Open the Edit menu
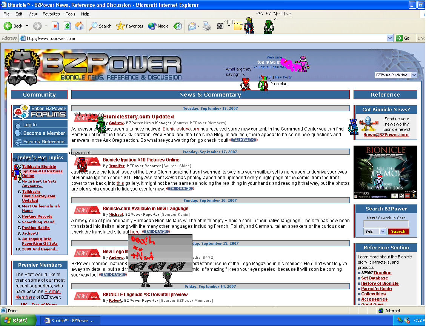The image size is (426, 327). tap(19, 14)
